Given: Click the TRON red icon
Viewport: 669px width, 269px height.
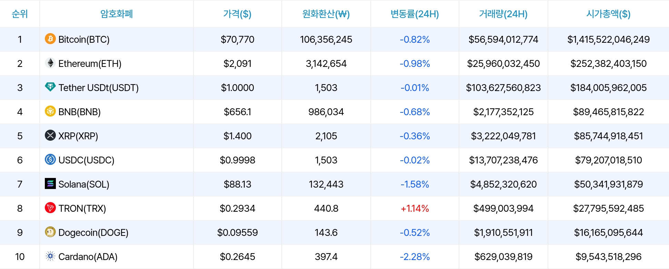Looking at the screenshot, I should point(50,208).
